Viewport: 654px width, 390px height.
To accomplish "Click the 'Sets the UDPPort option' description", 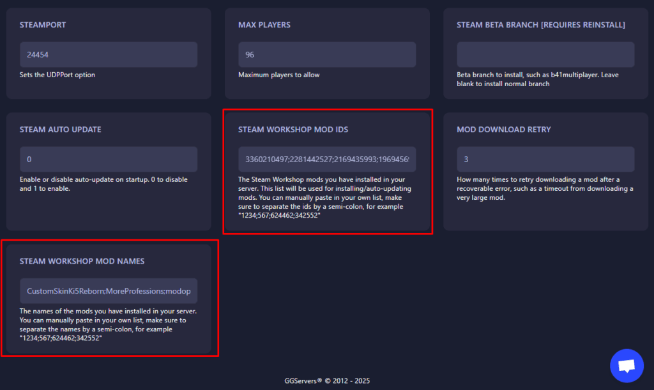I will [57, 75].
